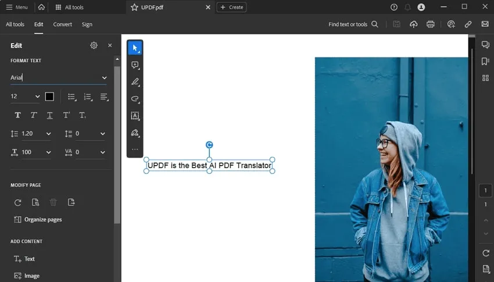Select the text box selection tool

click(x=135, y=116)
